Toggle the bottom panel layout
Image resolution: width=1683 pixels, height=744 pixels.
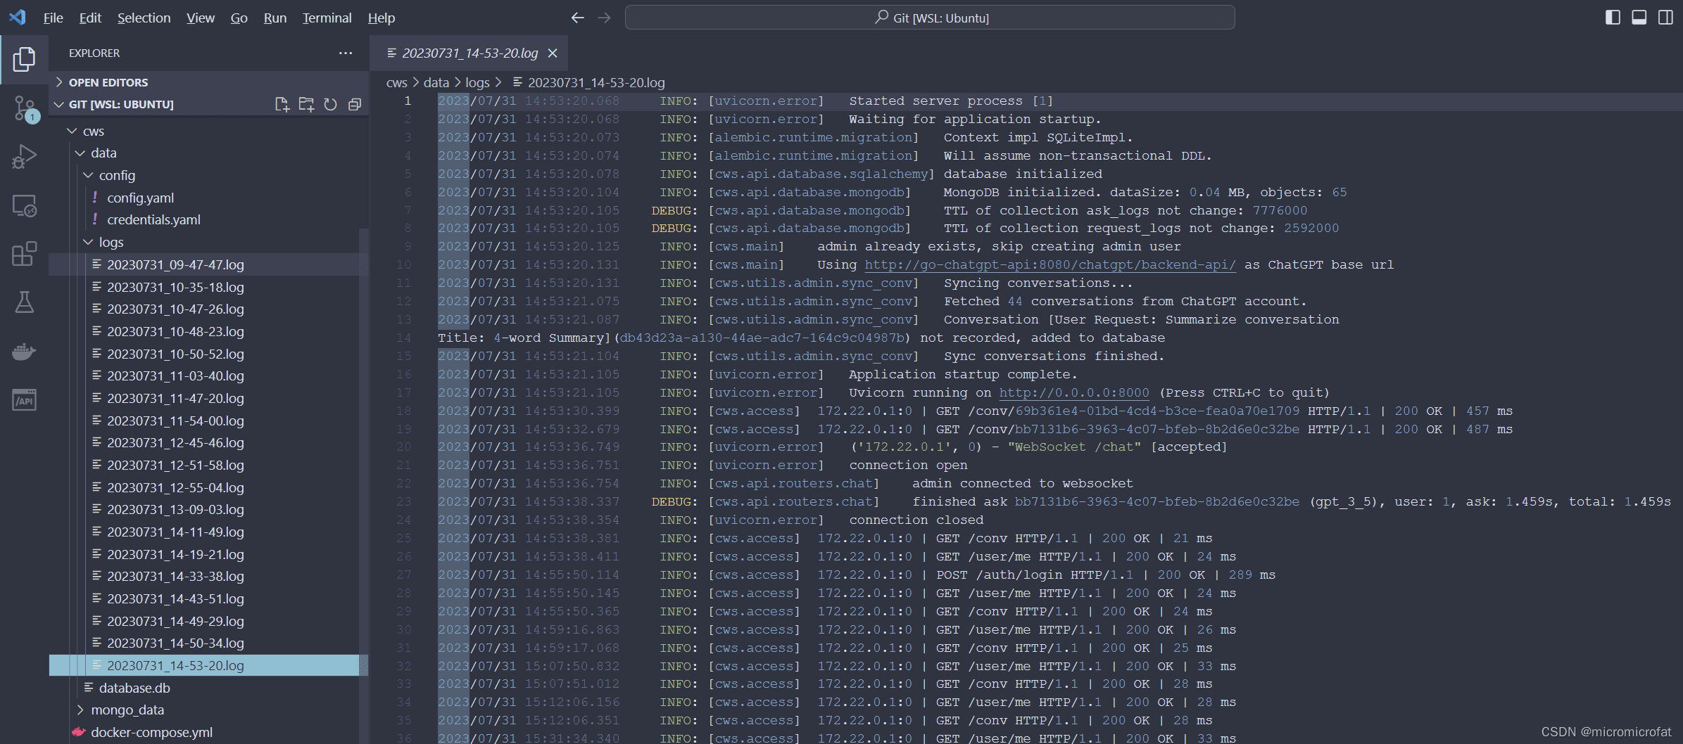(1639, 18)
